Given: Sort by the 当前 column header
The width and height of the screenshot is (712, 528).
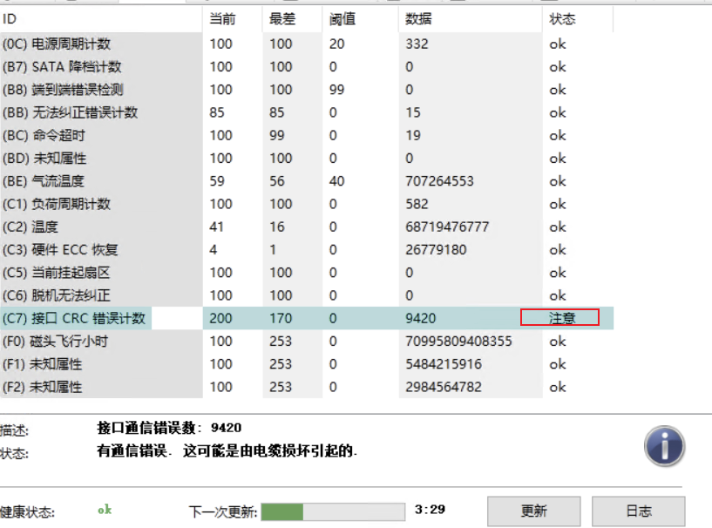Looking at the screenshot, I should (x=221, y=19).
